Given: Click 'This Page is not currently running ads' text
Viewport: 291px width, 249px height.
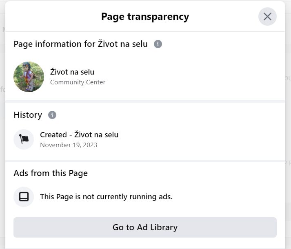Looking at the screenshot, I should [x=106, y=197].
